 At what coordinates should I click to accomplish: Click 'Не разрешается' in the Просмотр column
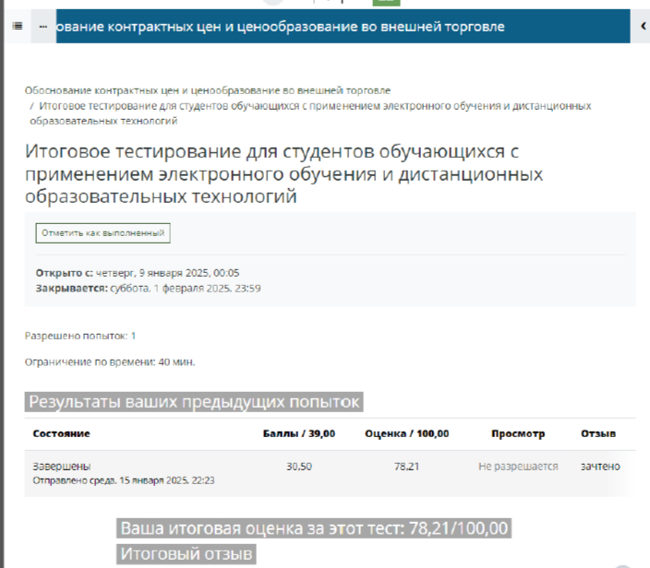(518, 467)
